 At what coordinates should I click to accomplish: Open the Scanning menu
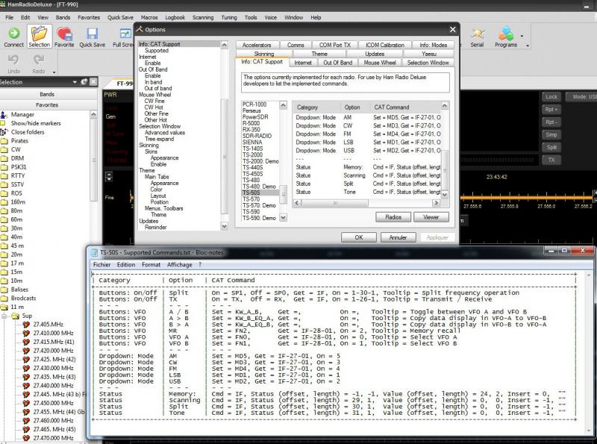(203, 17)
